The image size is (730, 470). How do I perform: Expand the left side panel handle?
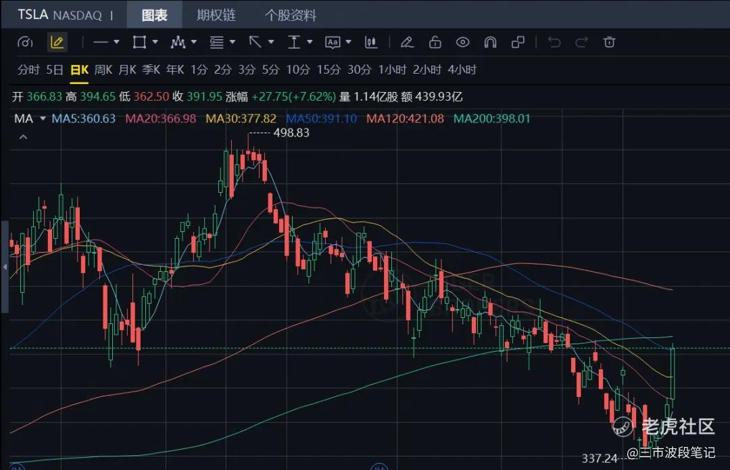click(x=5, y=267)
